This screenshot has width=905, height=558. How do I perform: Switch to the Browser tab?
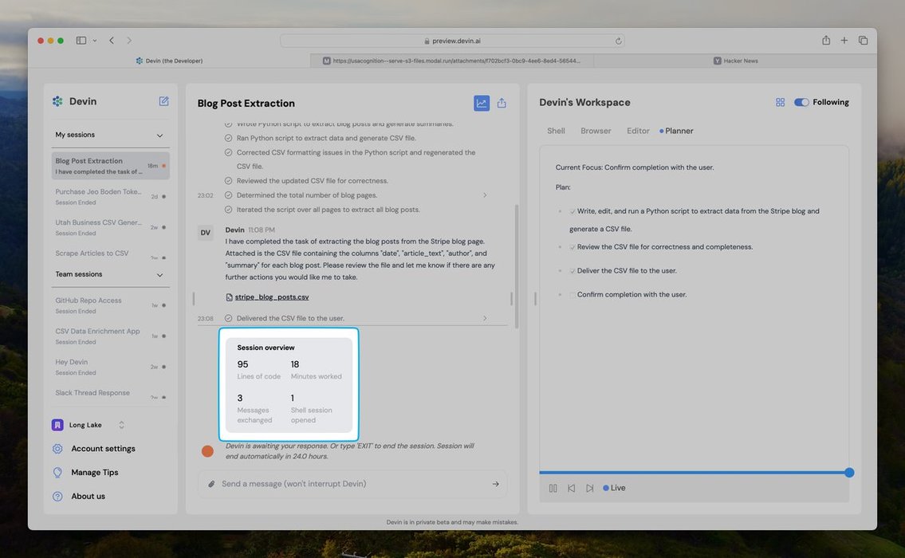[x=596, y=131]
